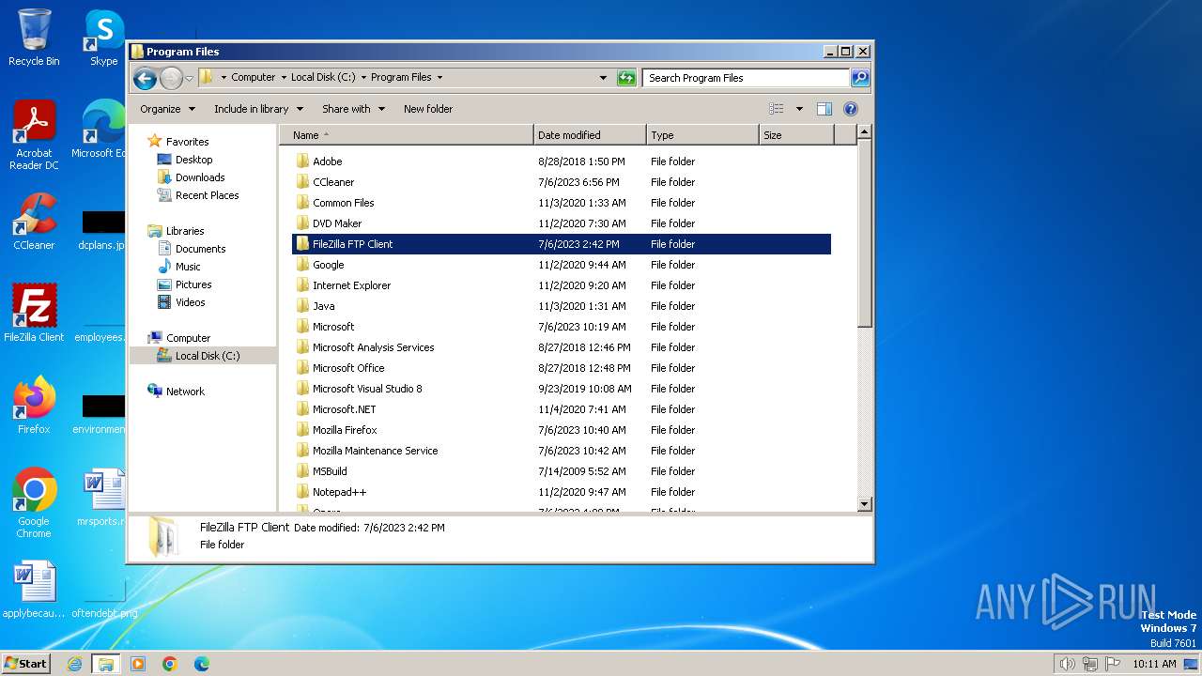Viewport: 1202px width, 676px height.
Task: Select the Mozilla Firefox folder name
Action: point(345,430)
